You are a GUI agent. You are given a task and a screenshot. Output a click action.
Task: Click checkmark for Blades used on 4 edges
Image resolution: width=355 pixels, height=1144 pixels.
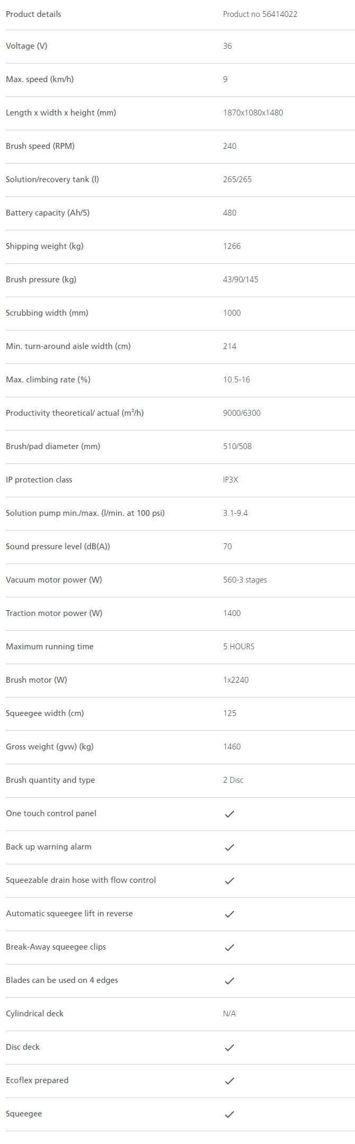[x=229, y=981]
